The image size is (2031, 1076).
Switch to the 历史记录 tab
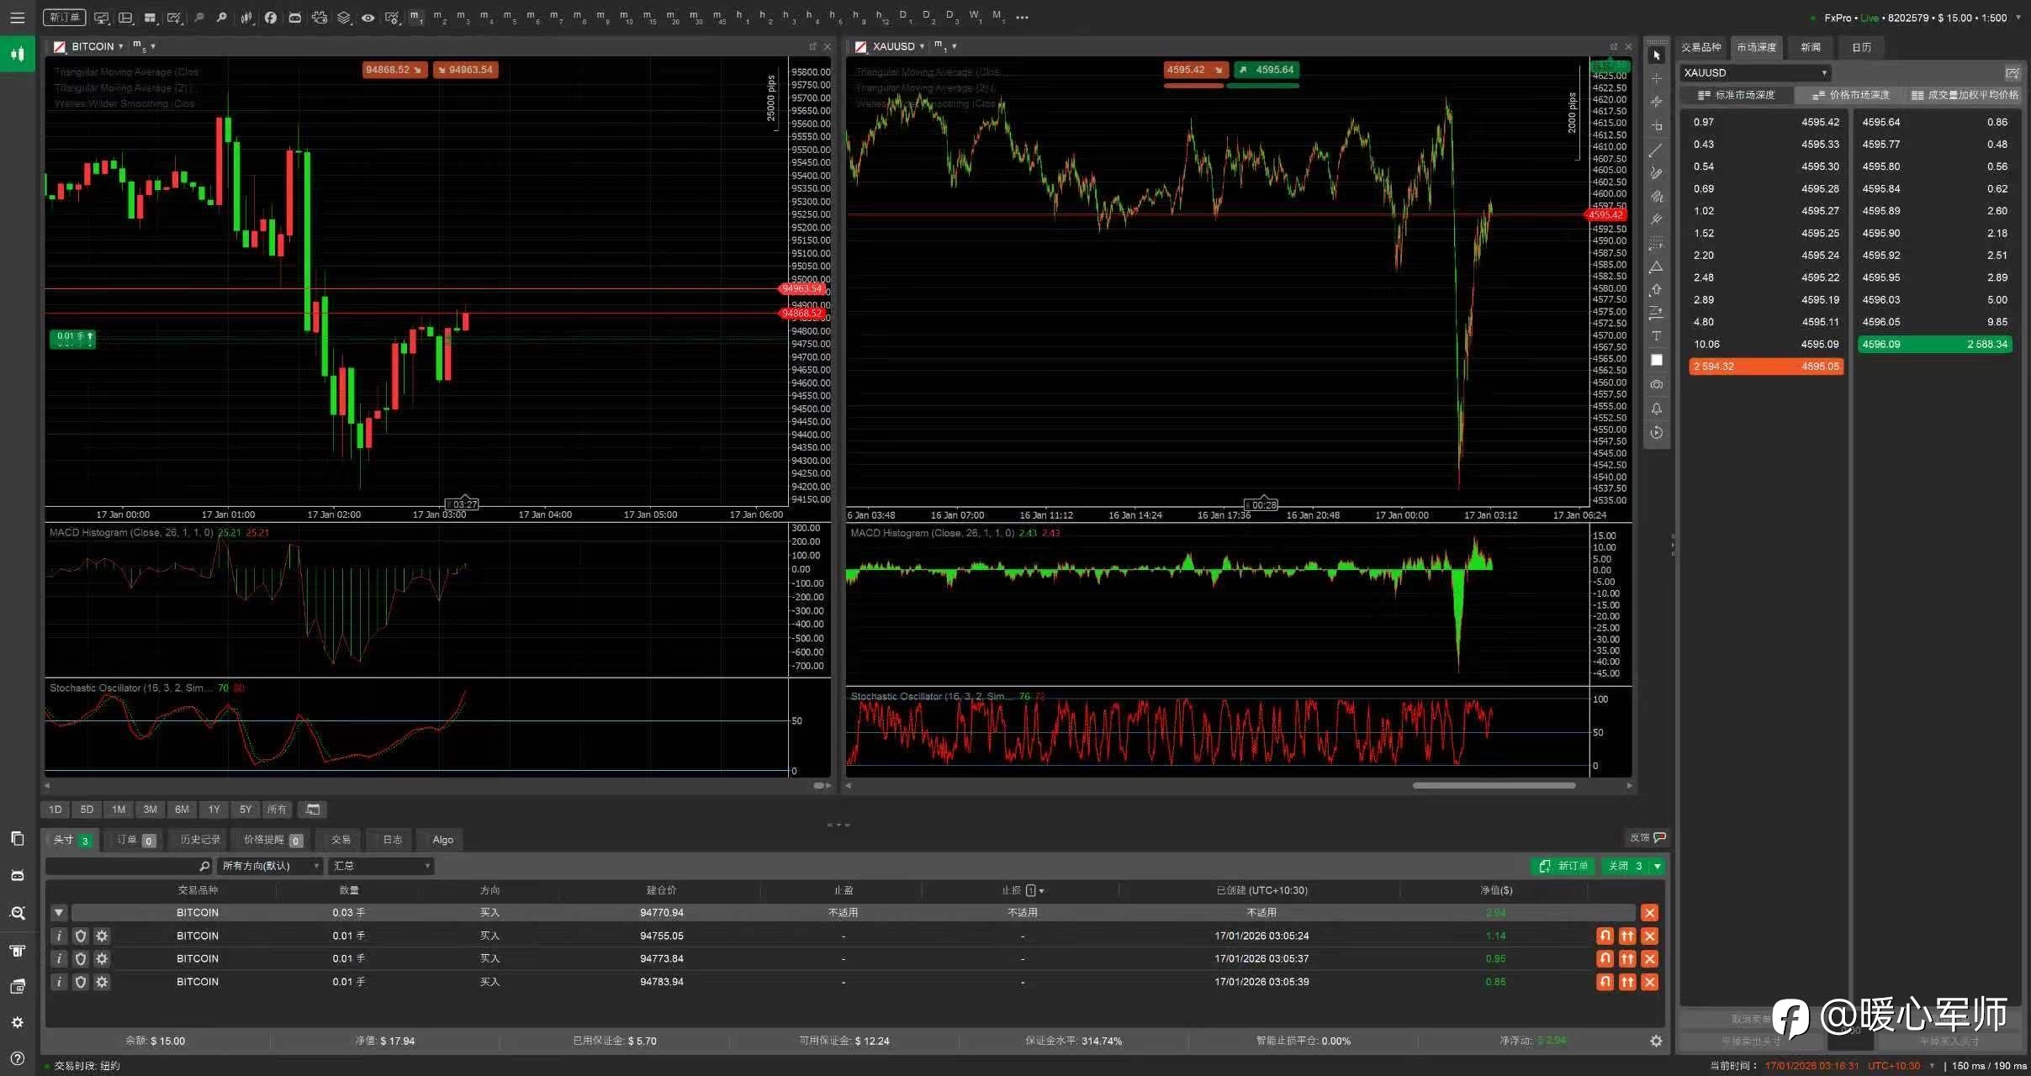(x=199, y=840)
